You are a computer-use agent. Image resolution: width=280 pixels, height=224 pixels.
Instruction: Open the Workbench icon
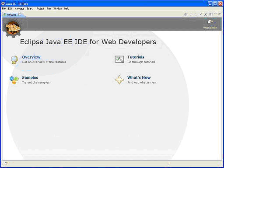(x=210, y=22)
